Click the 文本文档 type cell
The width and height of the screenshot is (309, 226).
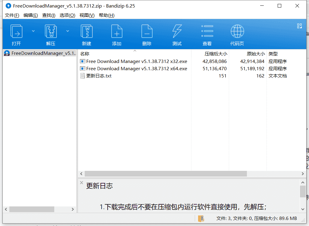coord(277,76)
